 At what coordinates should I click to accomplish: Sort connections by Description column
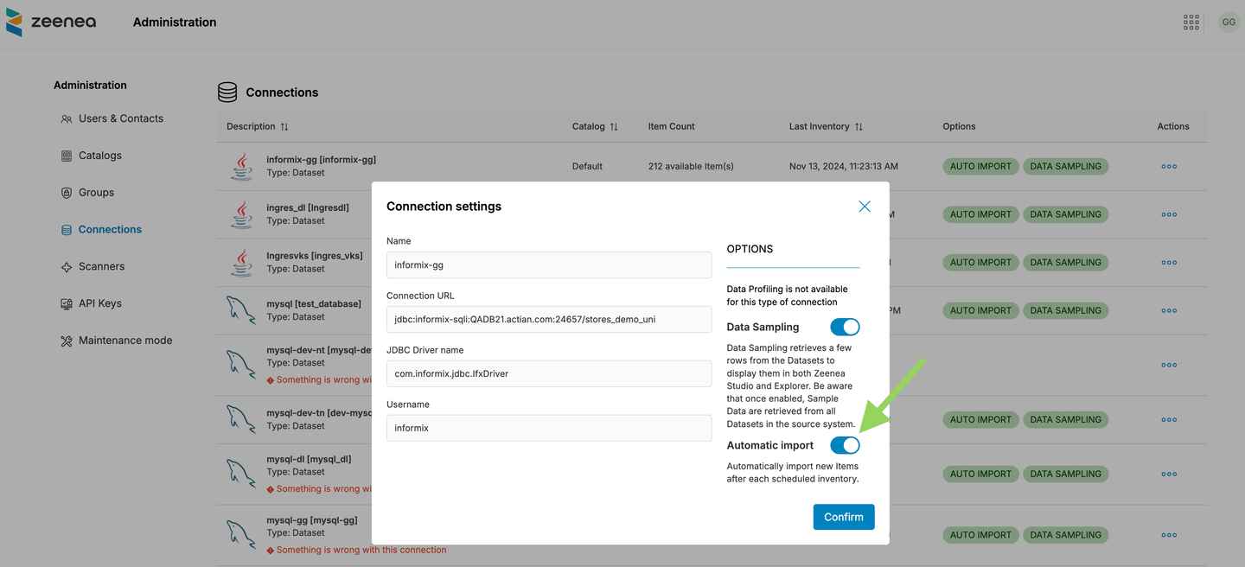click(x=284, y=127)
